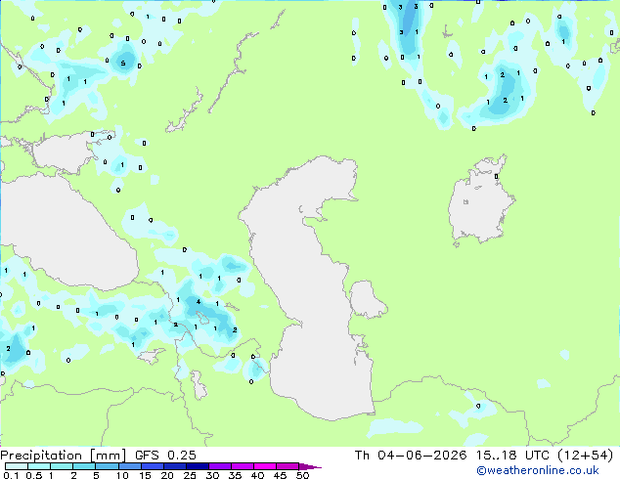This screenshot has width=620, height=479.
Task: Click the 45–50 mm legend swatch
Action: click(288, 466)
